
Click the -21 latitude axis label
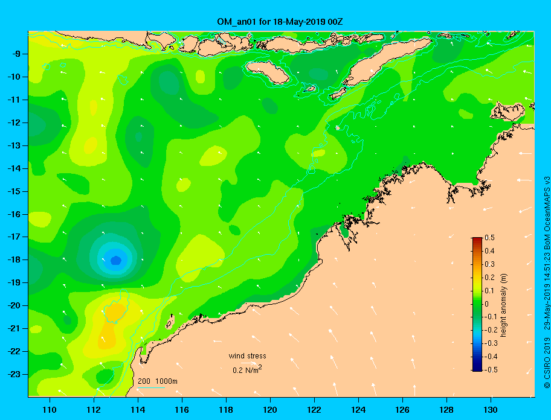point(14,328)
